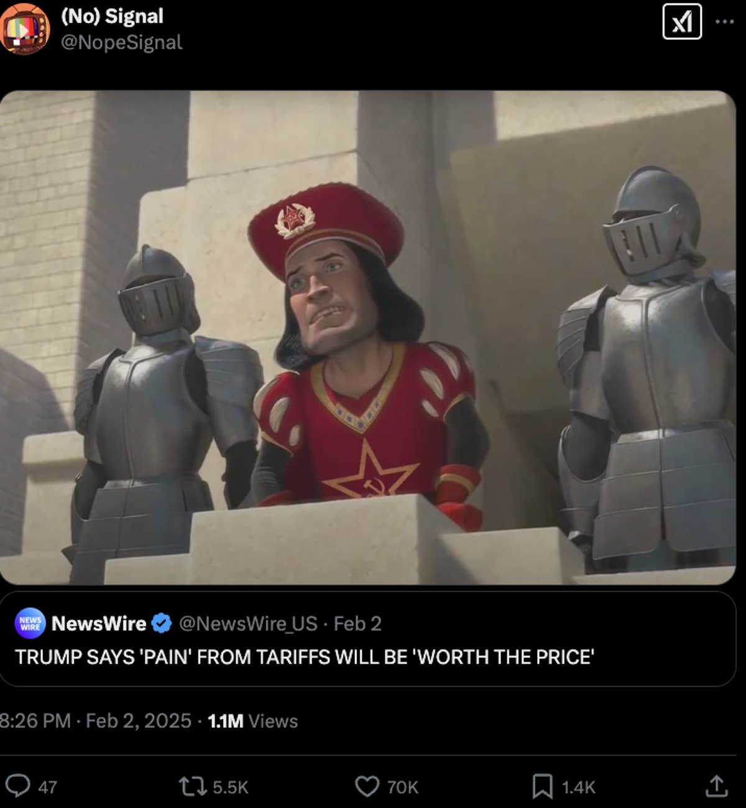Click the 70K likes count
The width and height of the screenshot is (746, 808).
(403, 787)
